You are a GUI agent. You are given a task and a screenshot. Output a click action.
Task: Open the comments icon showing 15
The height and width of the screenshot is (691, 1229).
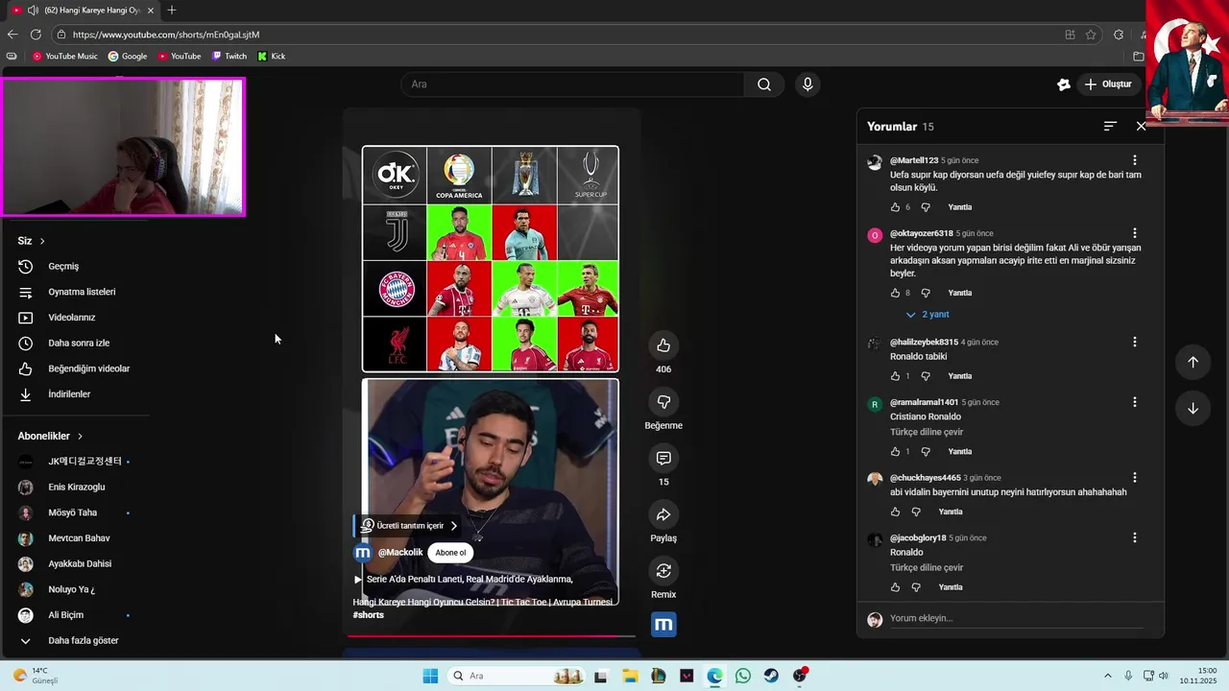coord(663,459)
